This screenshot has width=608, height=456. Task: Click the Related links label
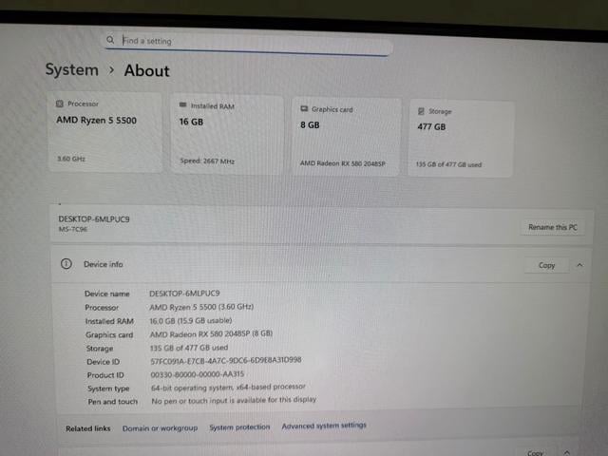tap(88, 428)
